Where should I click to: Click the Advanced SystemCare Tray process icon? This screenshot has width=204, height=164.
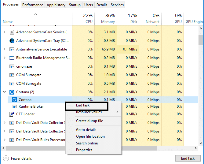click(12, 41)
